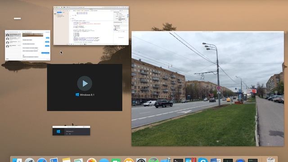This screenshot has width=288, height=162.
Task: Open Finder from the Dock
Action: [17, 160]
